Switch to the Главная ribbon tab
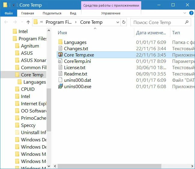This screenshot has width=195, height=169. click(28, 13)
